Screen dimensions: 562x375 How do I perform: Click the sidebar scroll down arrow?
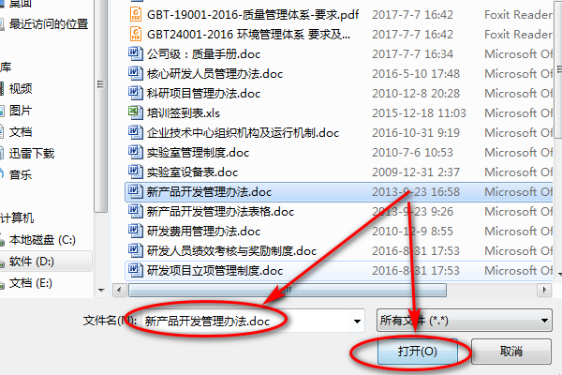click(x=101, y=290)
